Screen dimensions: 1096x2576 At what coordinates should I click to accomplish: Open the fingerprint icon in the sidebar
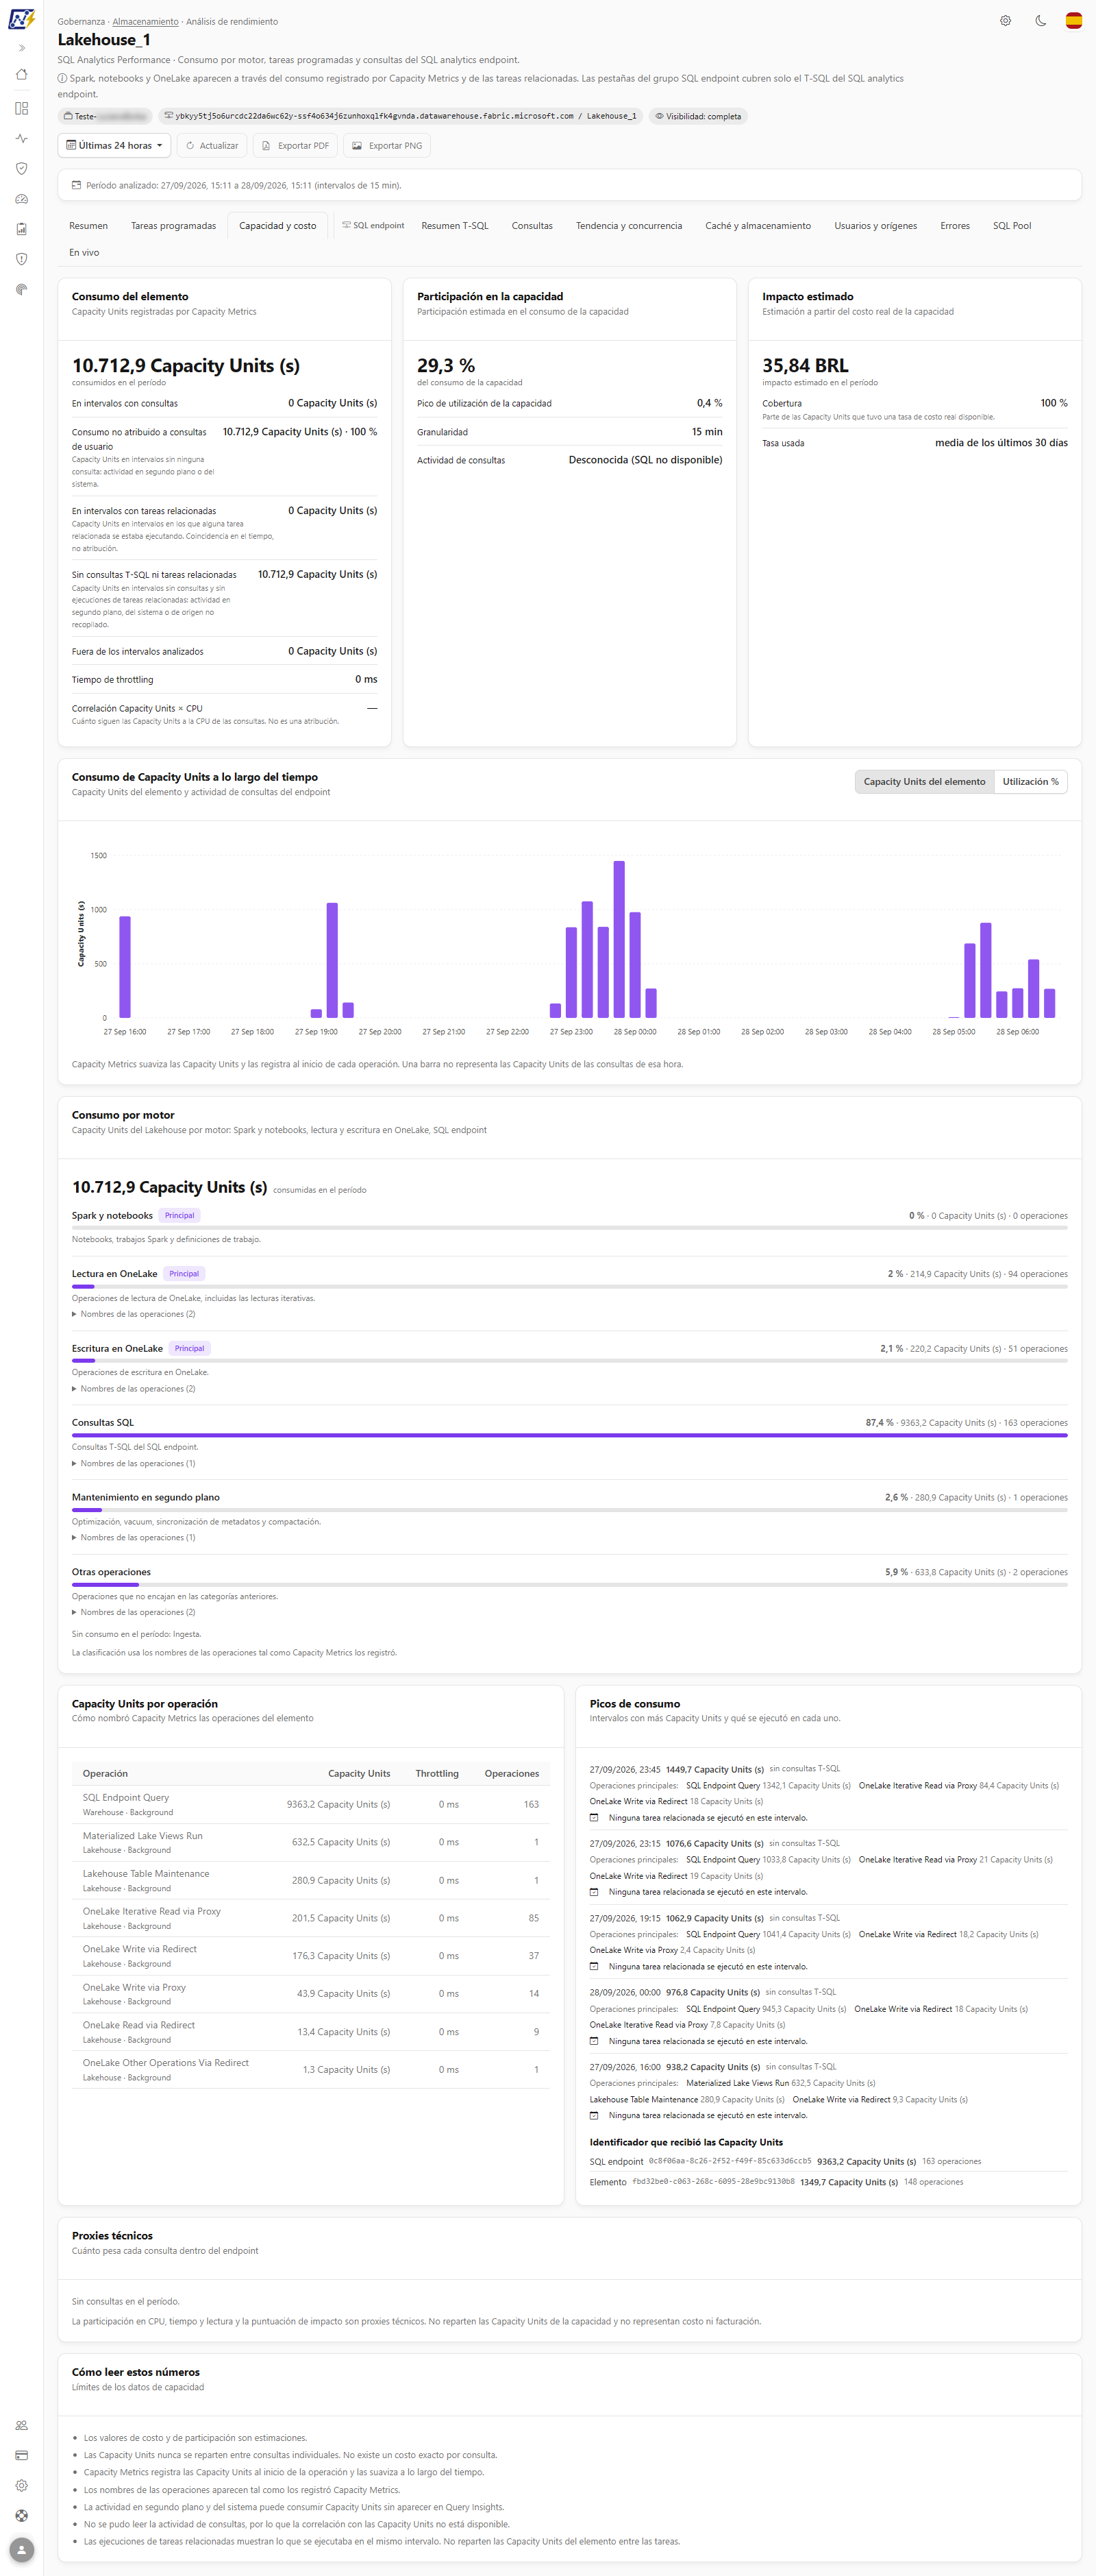(x=22, y=290)
